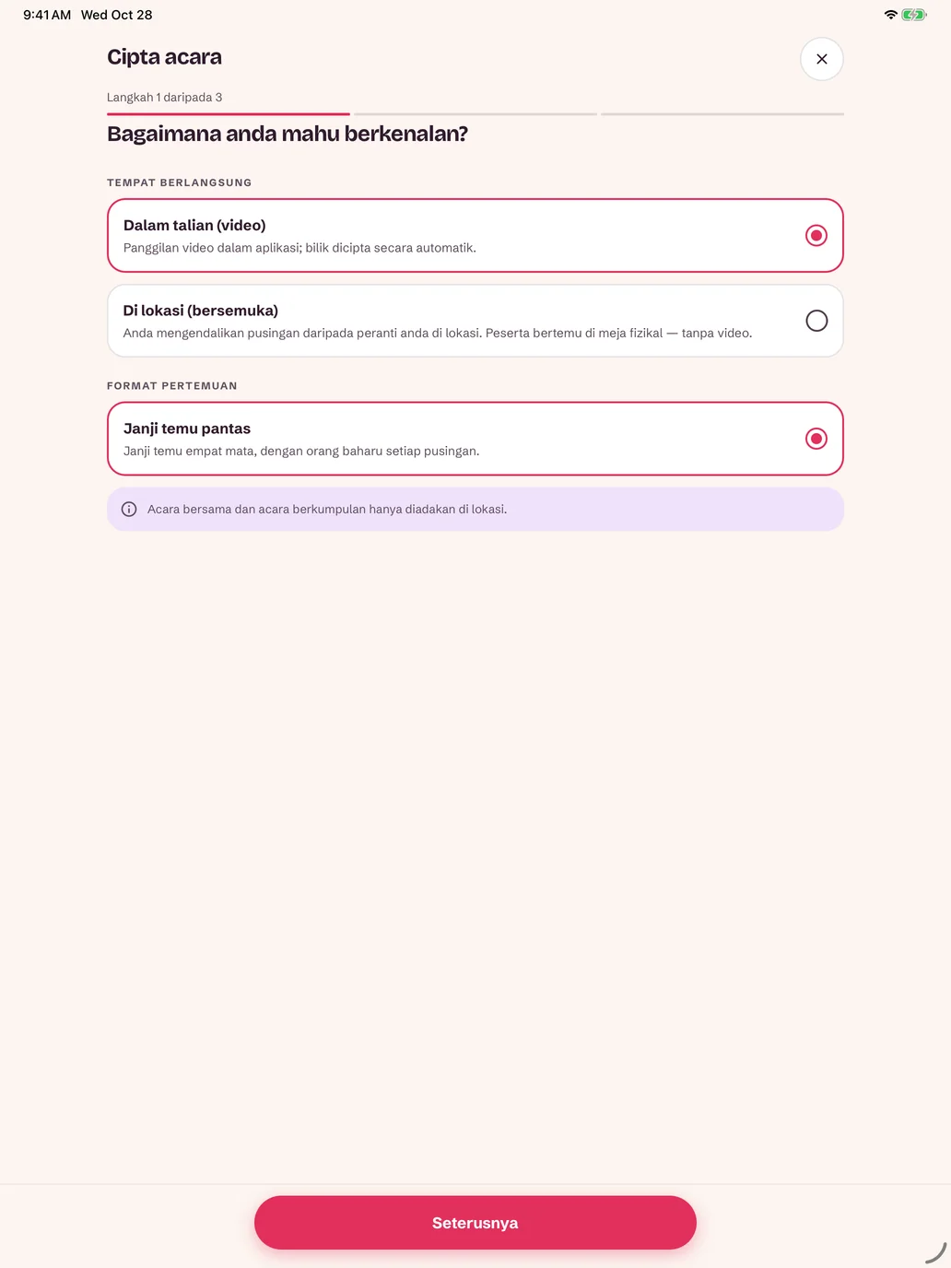Tap the battery charging icon
951x1268 pixels.
(913, 15)
